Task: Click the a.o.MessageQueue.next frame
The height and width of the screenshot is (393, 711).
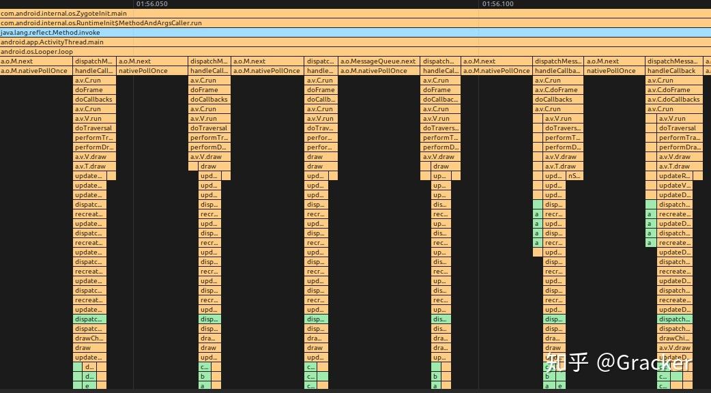Action: [x=379, y=61]
